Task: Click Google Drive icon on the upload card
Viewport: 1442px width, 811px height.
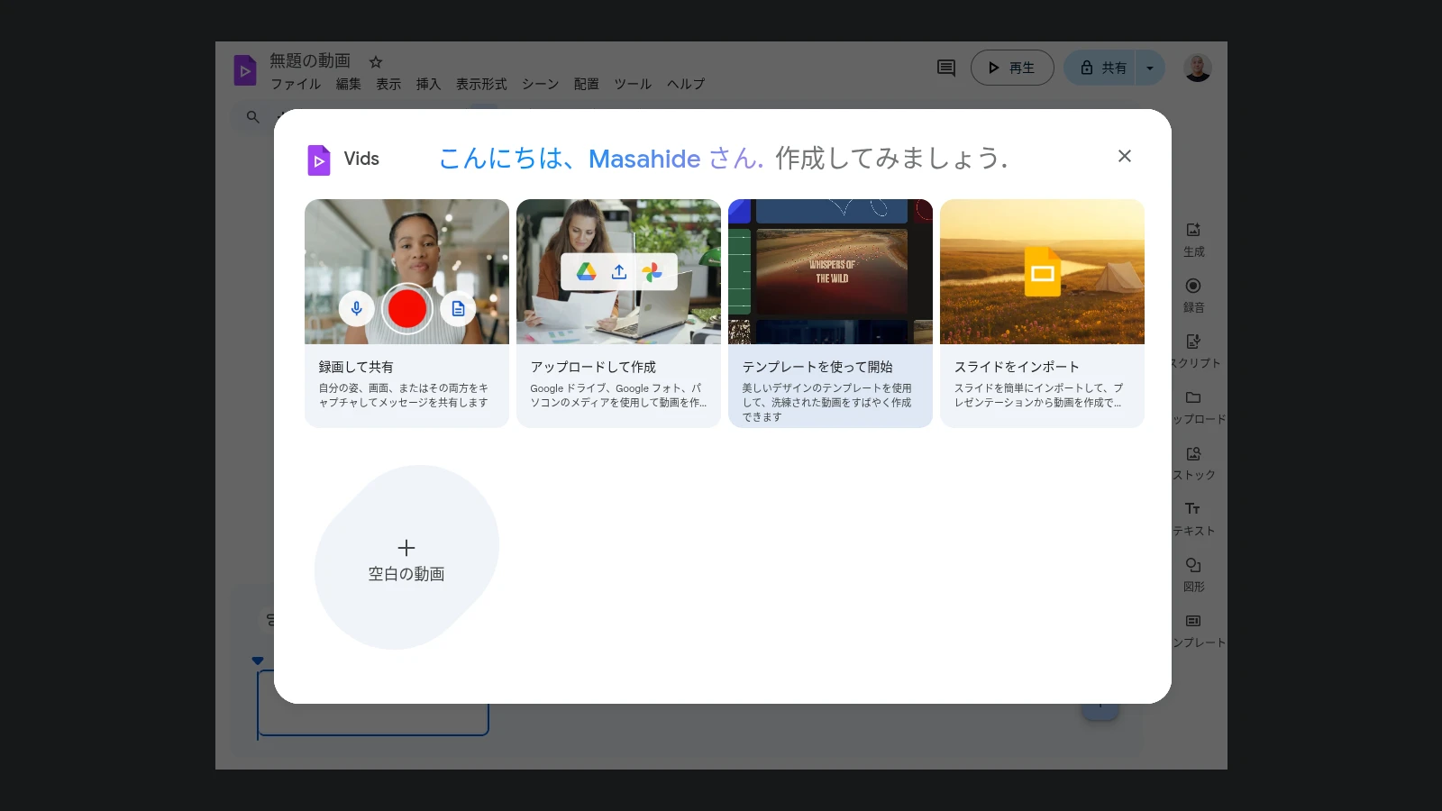Action: (x=587, y=271)
